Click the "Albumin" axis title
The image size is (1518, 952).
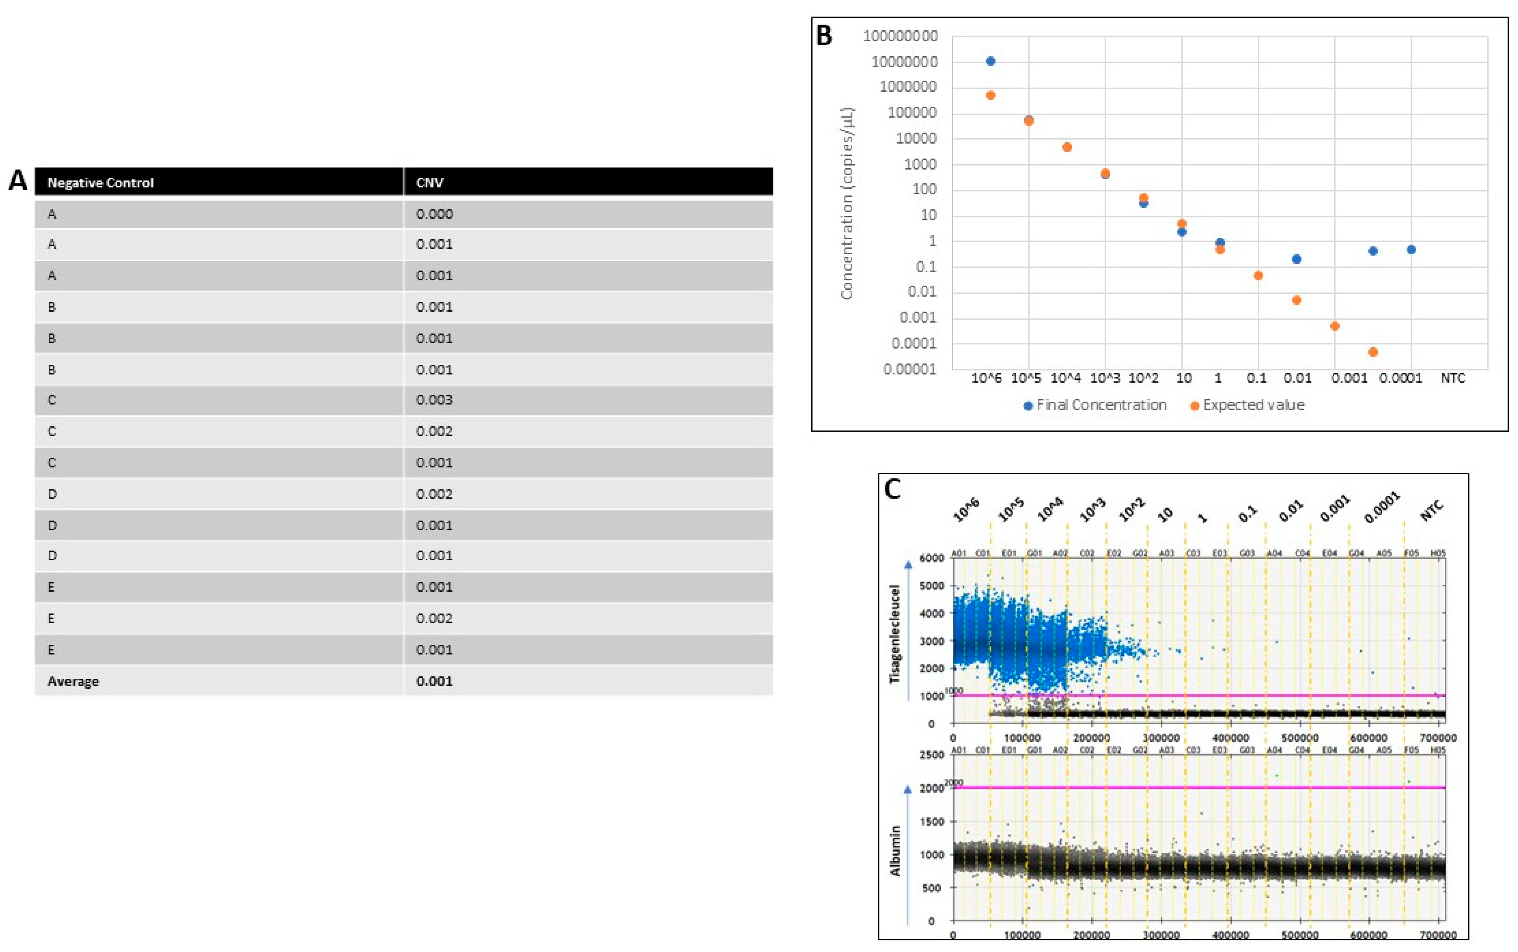(x=896, y=850)
